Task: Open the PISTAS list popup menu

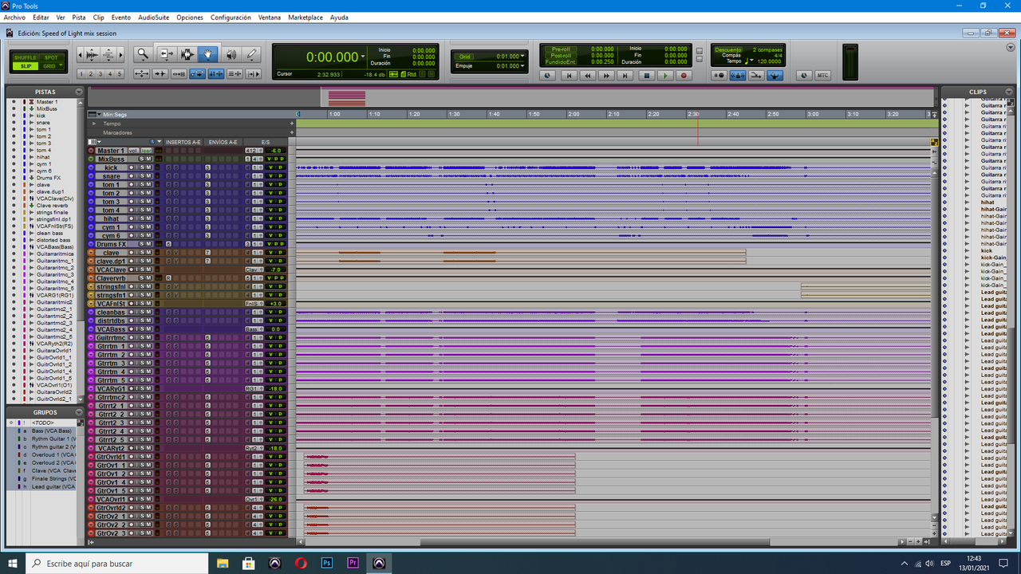Action: tap(79, 92)
